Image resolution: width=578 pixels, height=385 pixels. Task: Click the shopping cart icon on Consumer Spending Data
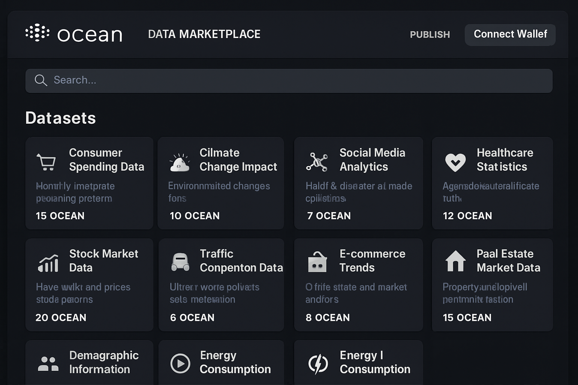click(x=47, y=161)
